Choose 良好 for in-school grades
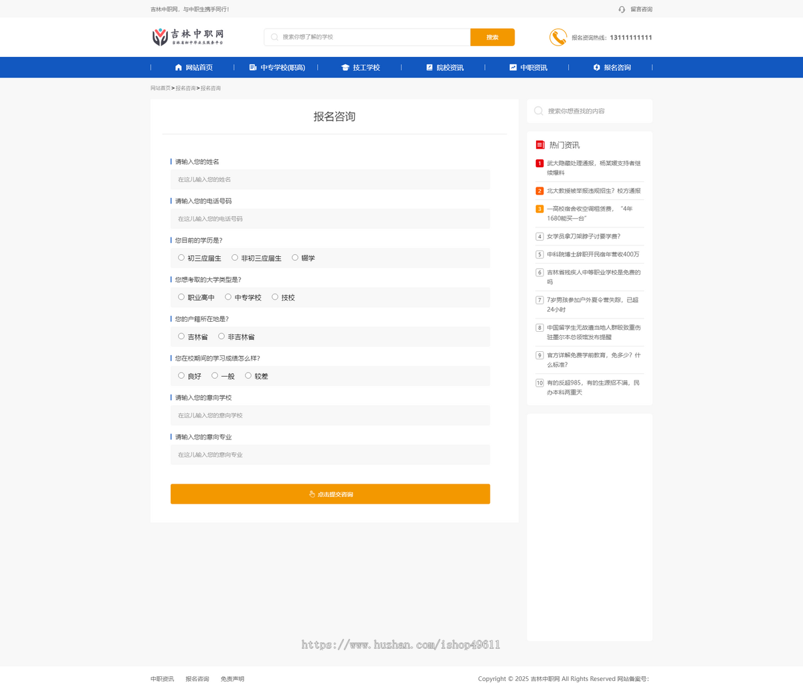Screen dimensions: 803x691 181,375
